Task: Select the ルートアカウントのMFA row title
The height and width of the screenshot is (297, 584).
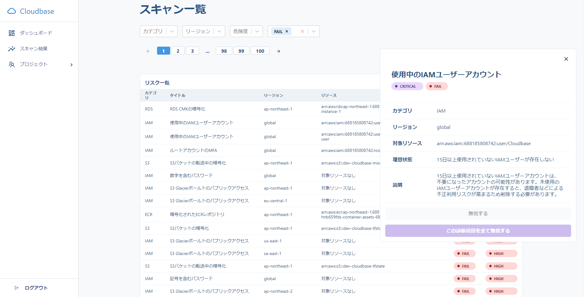Action: 194,150
